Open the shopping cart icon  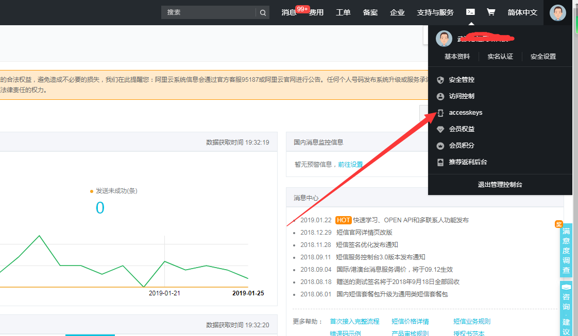491,12
